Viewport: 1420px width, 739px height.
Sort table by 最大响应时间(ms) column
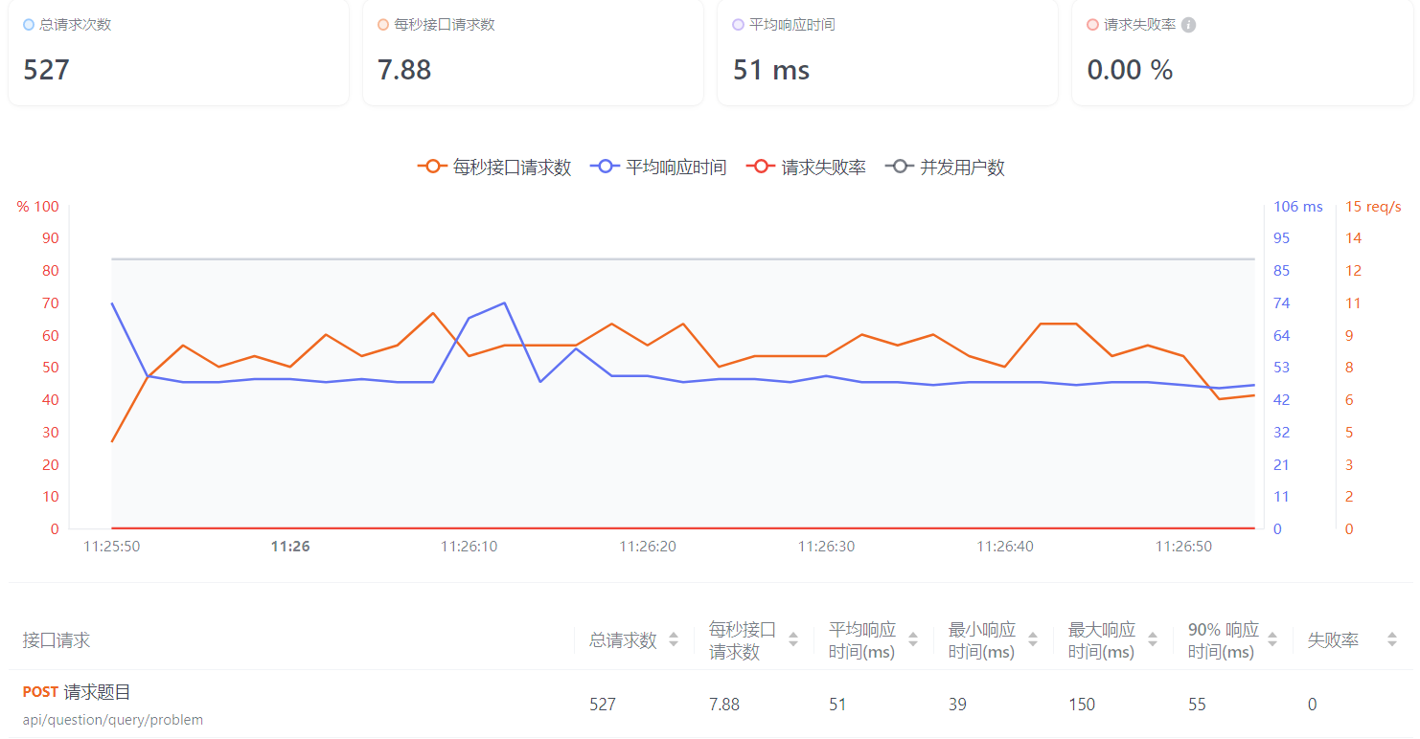pyautogui.click(x=1153, y=639)
